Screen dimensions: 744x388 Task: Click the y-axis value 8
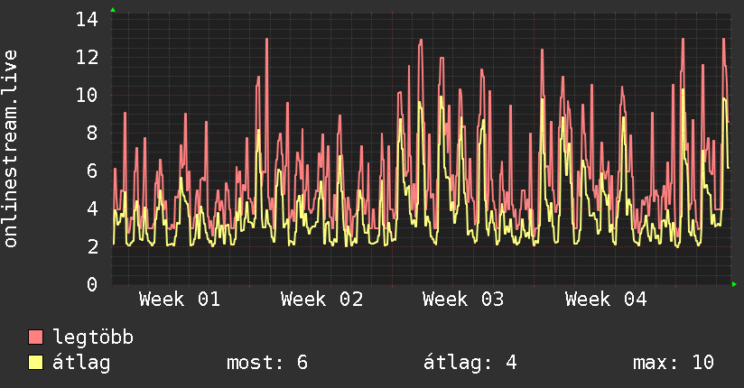92,133
